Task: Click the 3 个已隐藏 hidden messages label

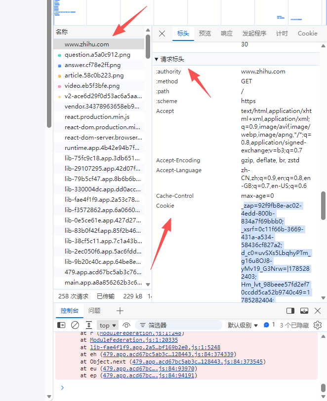Action: (x=294, y=326)
